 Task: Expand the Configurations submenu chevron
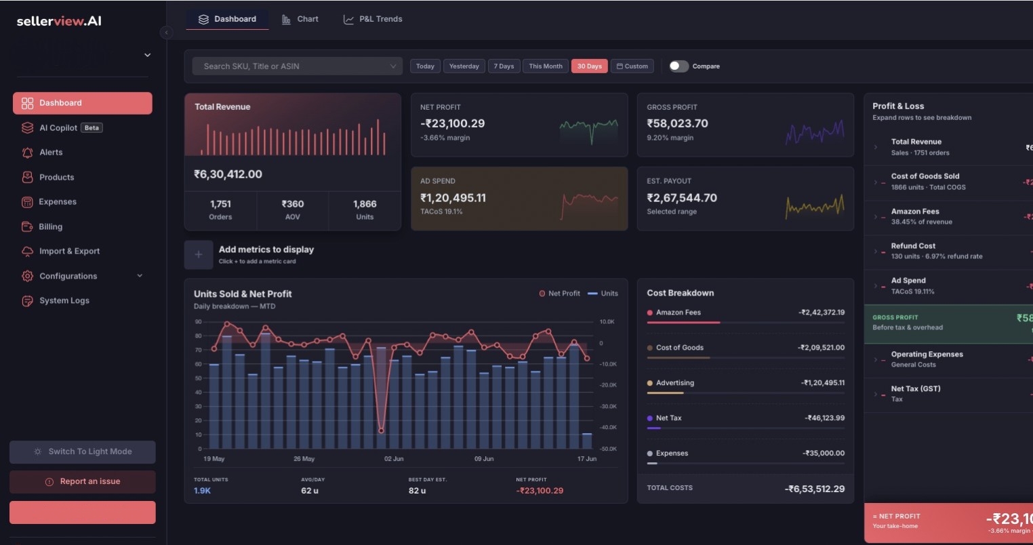point(140,276)
